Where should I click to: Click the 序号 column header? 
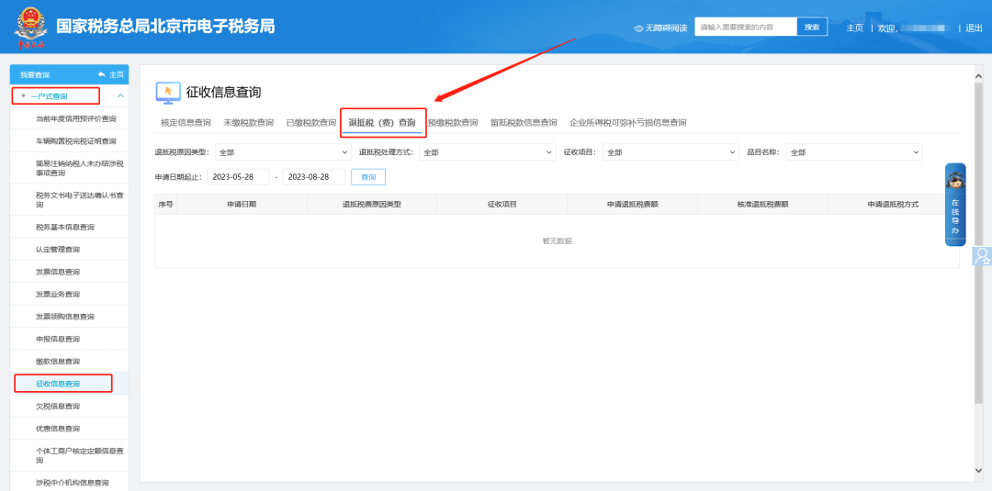165,204
